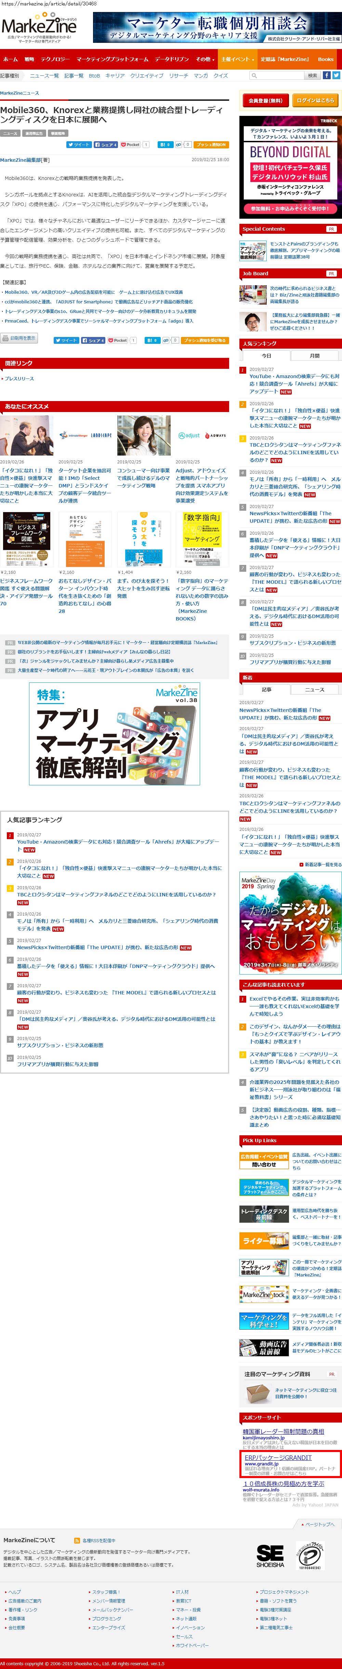Open the Twitter icon beside the search button
342x1669 pixels.
pyautogui.click(x=336, y=75)
